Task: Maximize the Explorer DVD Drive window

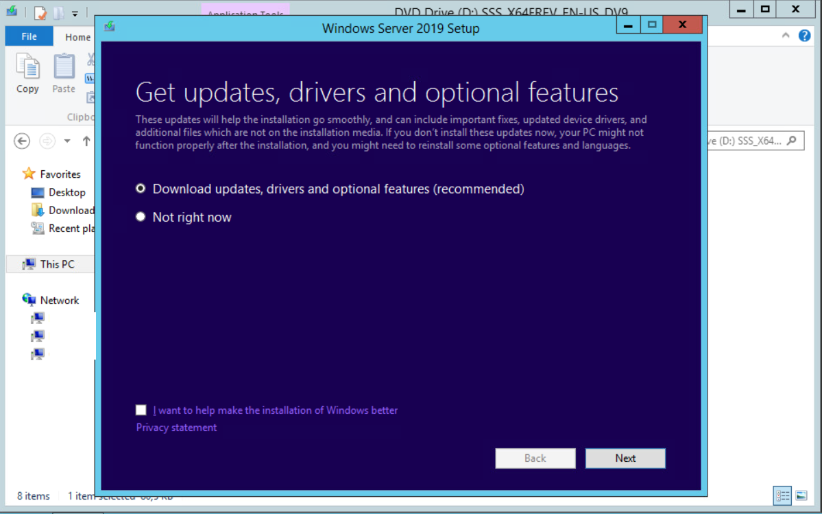Action: (x=765, y=10)
